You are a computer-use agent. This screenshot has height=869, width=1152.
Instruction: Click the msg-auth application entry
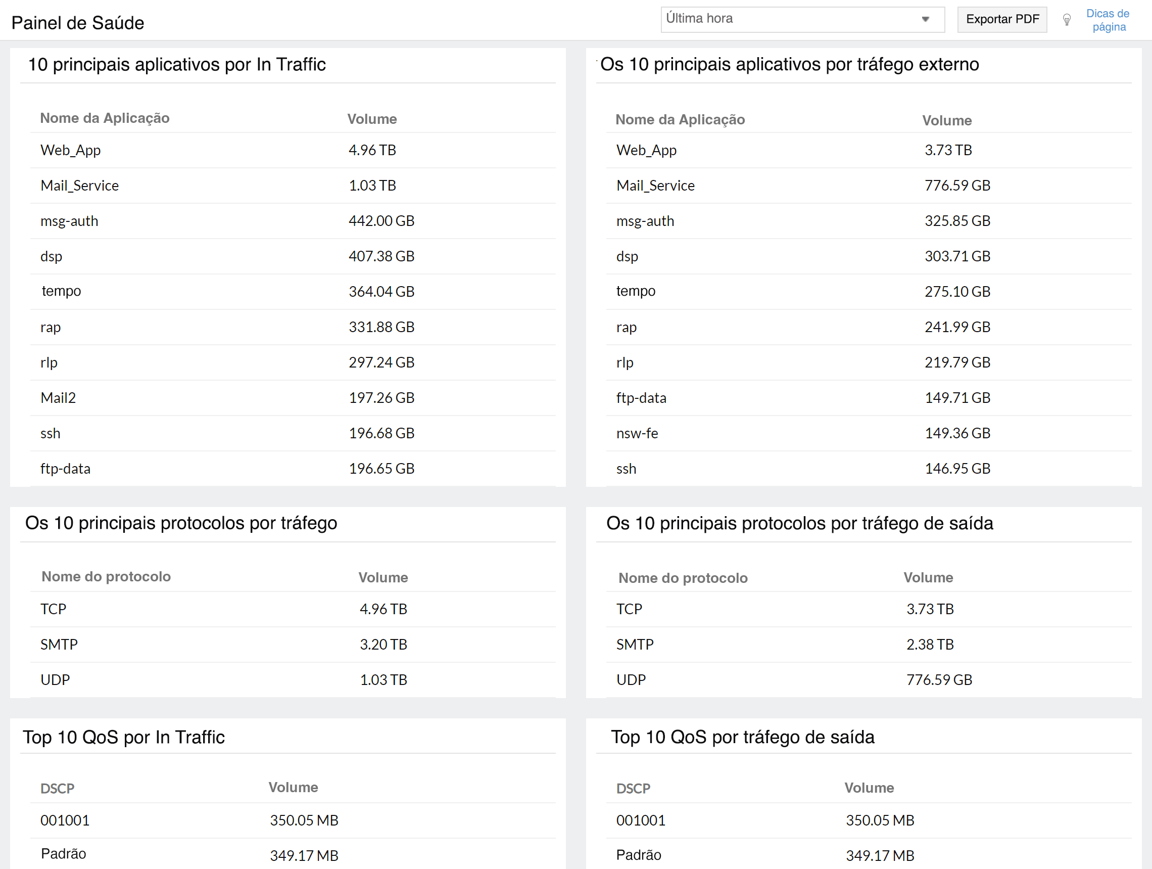point(69,221)
